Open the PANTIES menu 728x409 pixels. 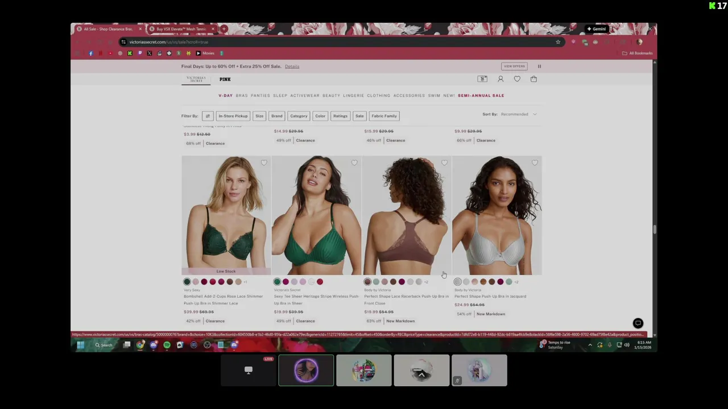point(260,95)
